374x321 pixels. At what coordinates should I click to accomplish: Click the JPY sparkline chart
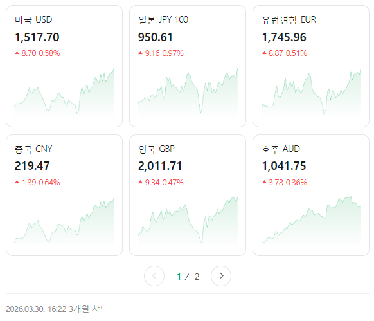pyautogui.click(x=188, y=92)
